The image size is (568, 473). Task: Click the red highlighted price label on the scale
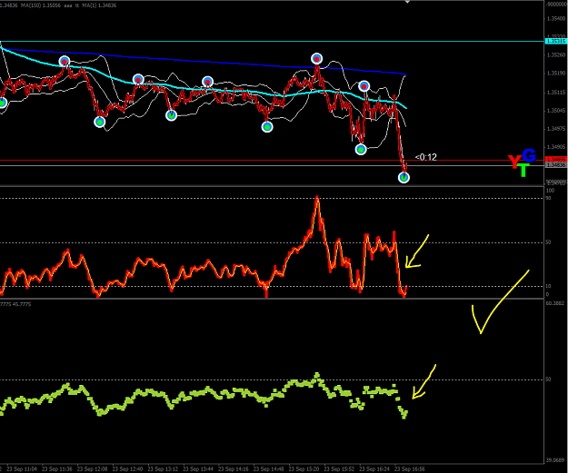(x=555, y=159)
